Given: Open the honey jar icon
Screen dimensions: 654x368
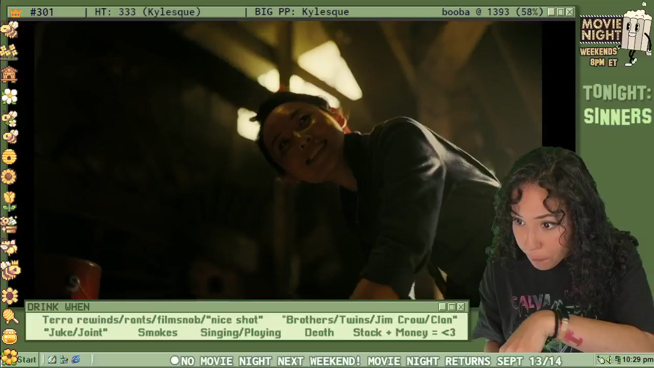Looking at the screenshot, I should (x=10, y=337).
